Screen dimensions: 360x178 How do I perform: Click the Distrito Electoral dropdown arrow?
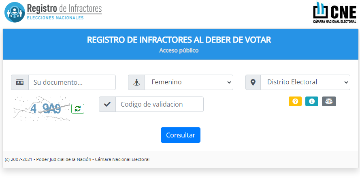coord(346,82)
